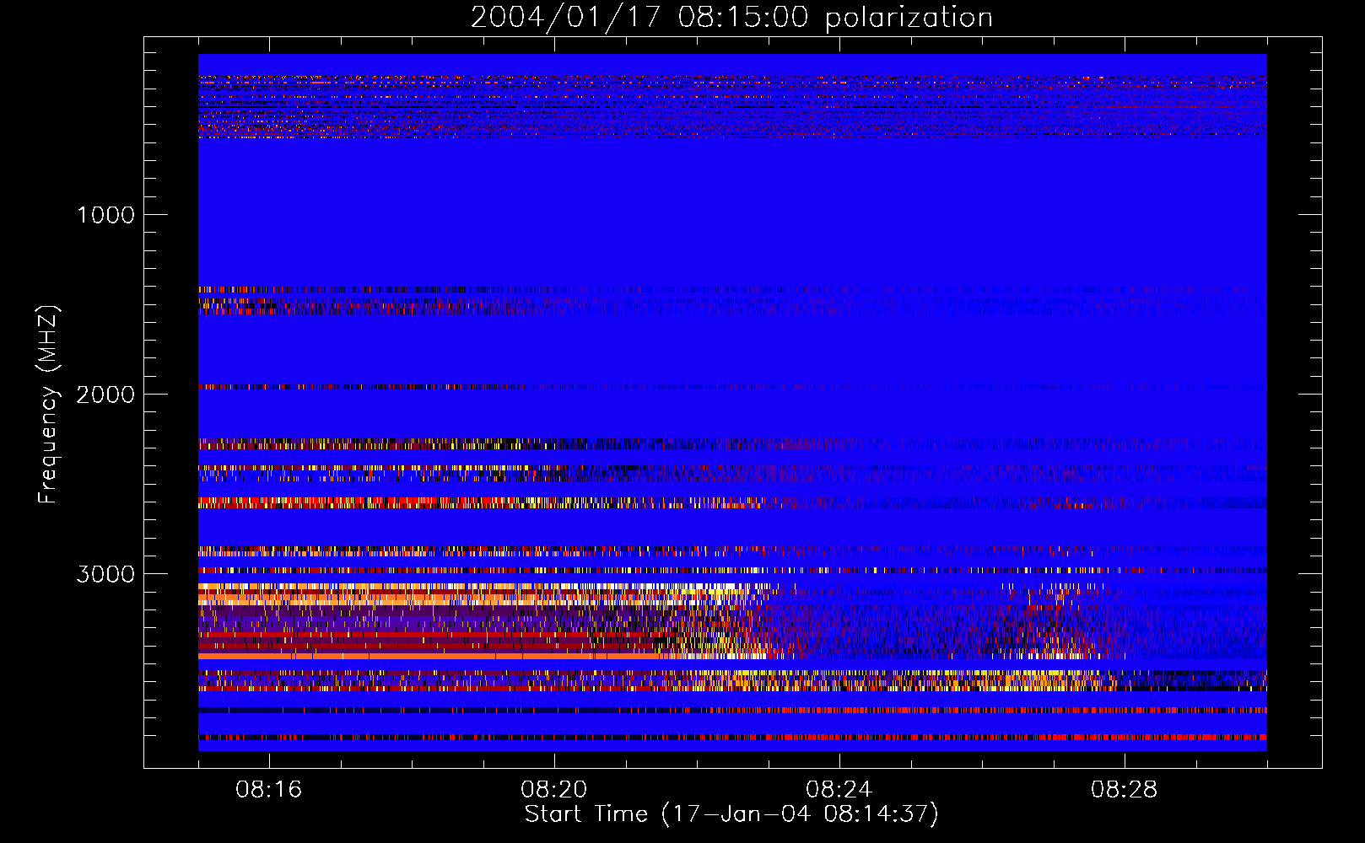Click the 08:20 time axis label

click(554, 790)
